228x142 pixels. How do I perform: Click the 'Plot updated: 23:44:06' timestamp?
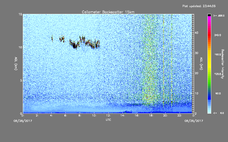click(199, 6)
